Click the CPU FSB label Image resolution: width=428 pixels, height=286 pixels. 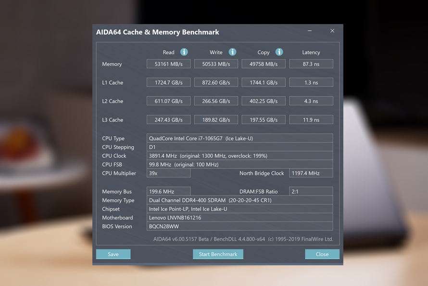click(x=112, y=165)
